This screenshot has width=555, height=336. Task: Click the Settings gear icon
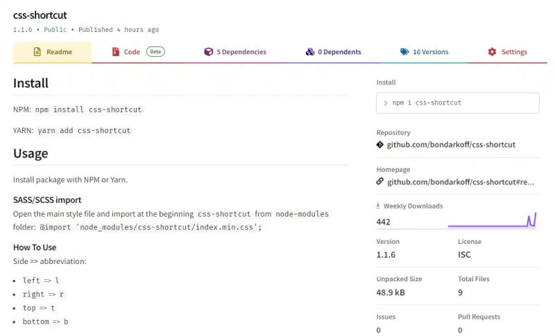(492, 52)
